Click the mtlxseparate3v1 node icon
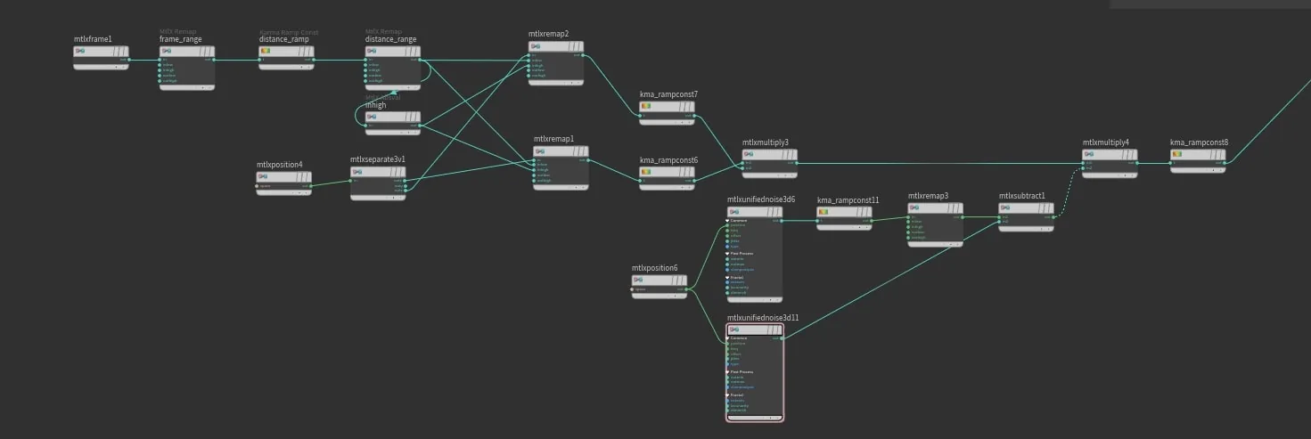The image size is (1311, 439). point(357,172)
